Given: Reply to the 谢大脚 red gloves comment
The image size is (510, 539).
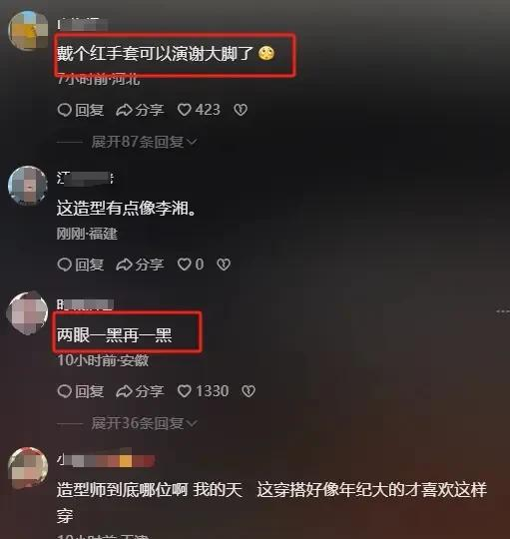Looking at the screenshot, I should pos(81,110).
